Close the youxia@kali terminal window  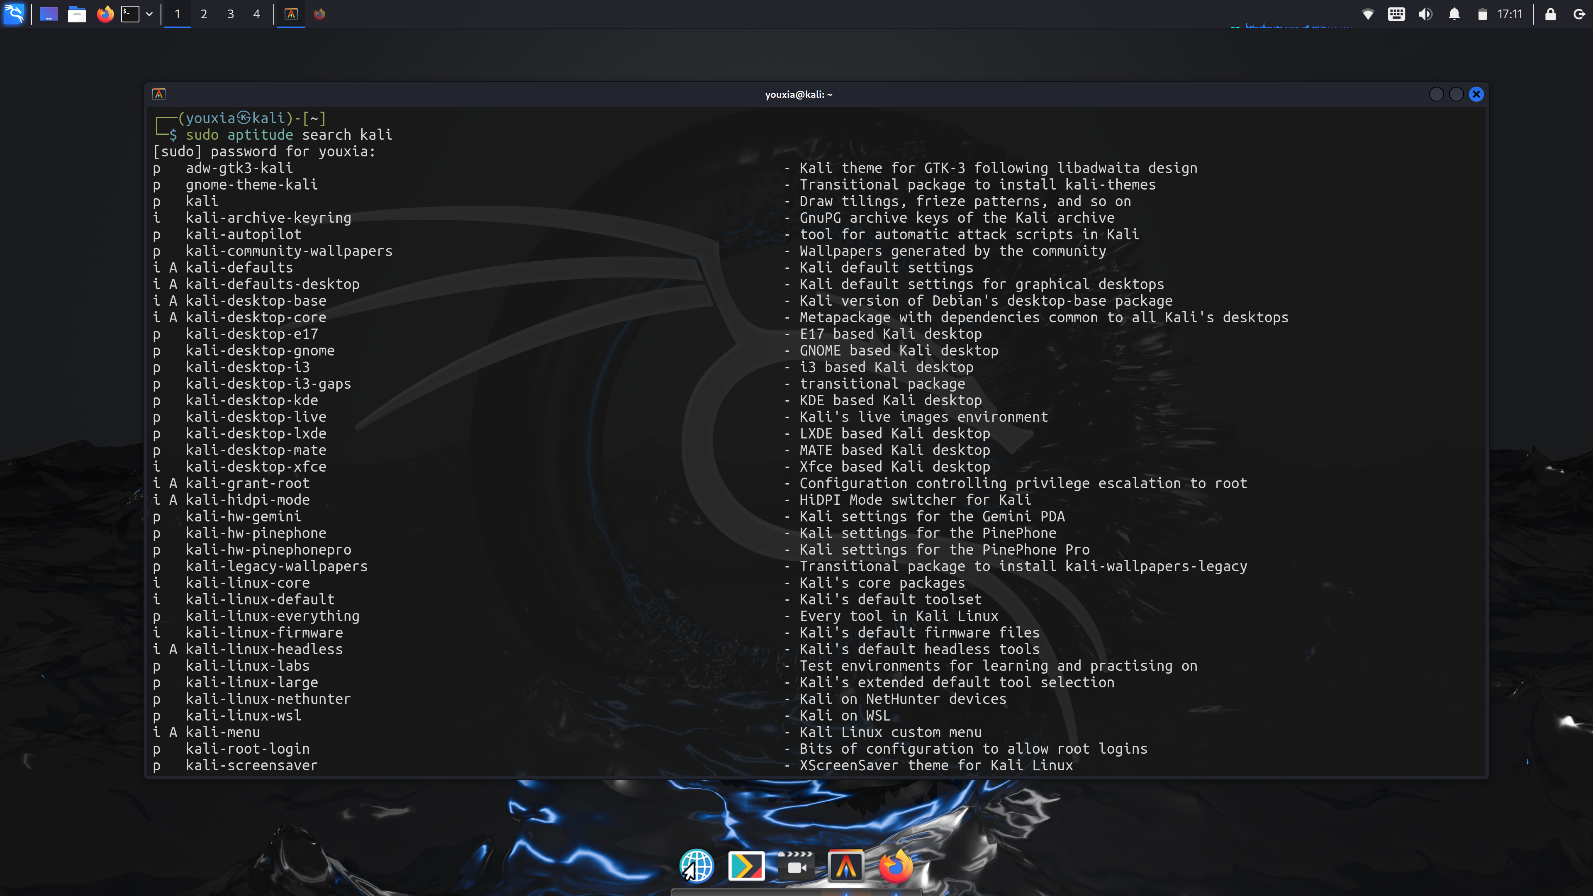(1476, 94)
